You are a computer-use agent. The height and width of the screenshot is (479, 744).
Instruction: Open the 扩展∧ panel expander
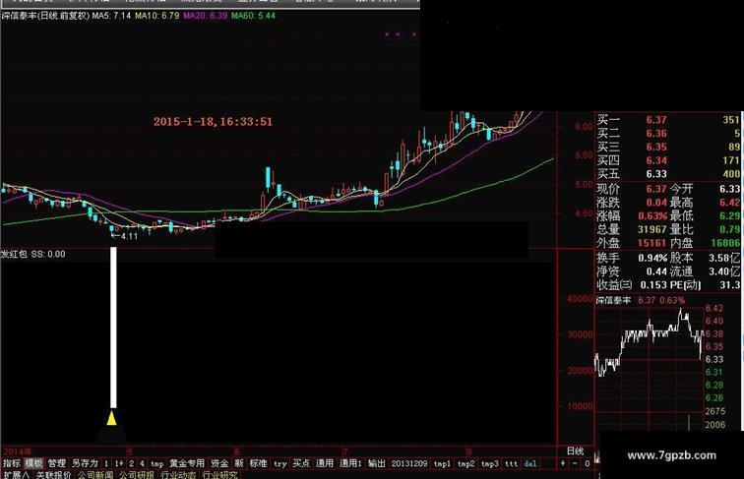tap(16, 474)
